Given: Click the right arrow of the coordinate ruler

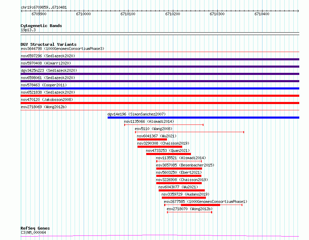Looking at the screenshot, I should pyautogui.click(x=298, y=11).
